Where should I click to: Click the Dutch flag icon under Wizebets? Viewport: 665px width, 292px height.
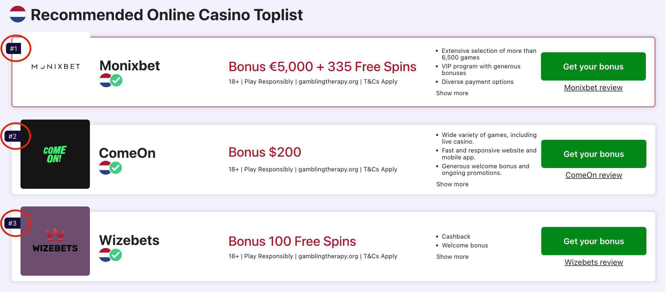(x=105, y=255)
